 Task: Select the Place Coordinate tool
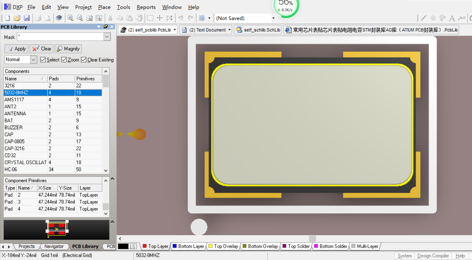point(462,18)
